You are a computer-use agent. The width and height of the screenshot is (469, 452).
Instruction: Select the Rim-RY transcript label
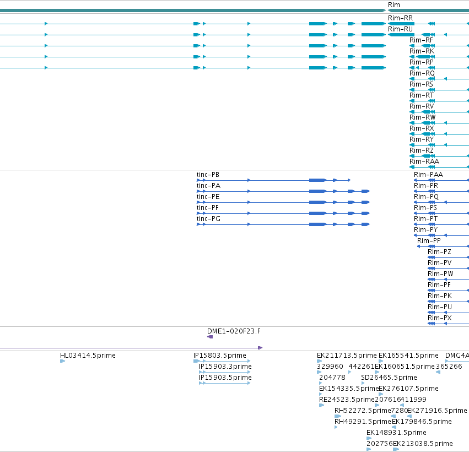coord(422,139)
